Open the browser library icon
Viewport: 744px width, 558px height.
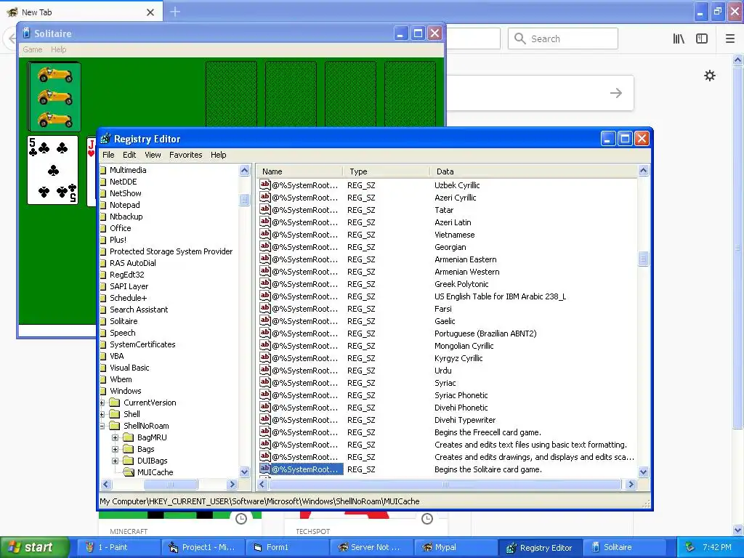point(679,39)
